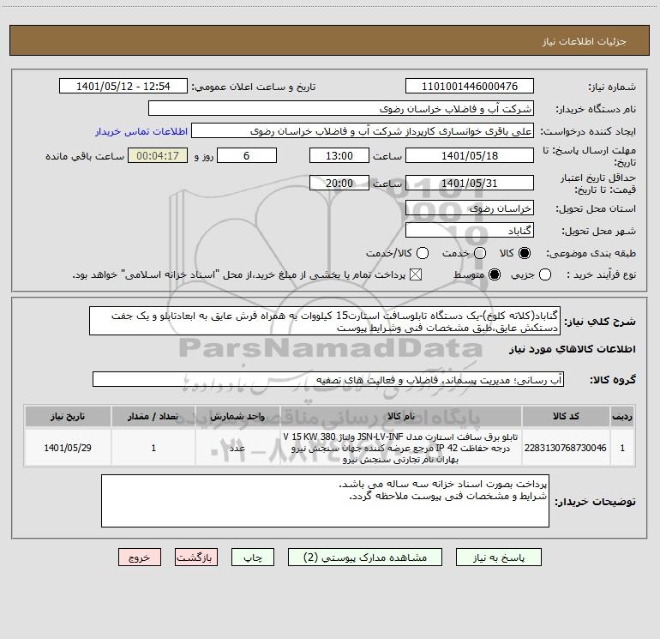Click product code 2283130768730046 cell
The width and height of the screenshot is (660, 639).
click(566, 448)
